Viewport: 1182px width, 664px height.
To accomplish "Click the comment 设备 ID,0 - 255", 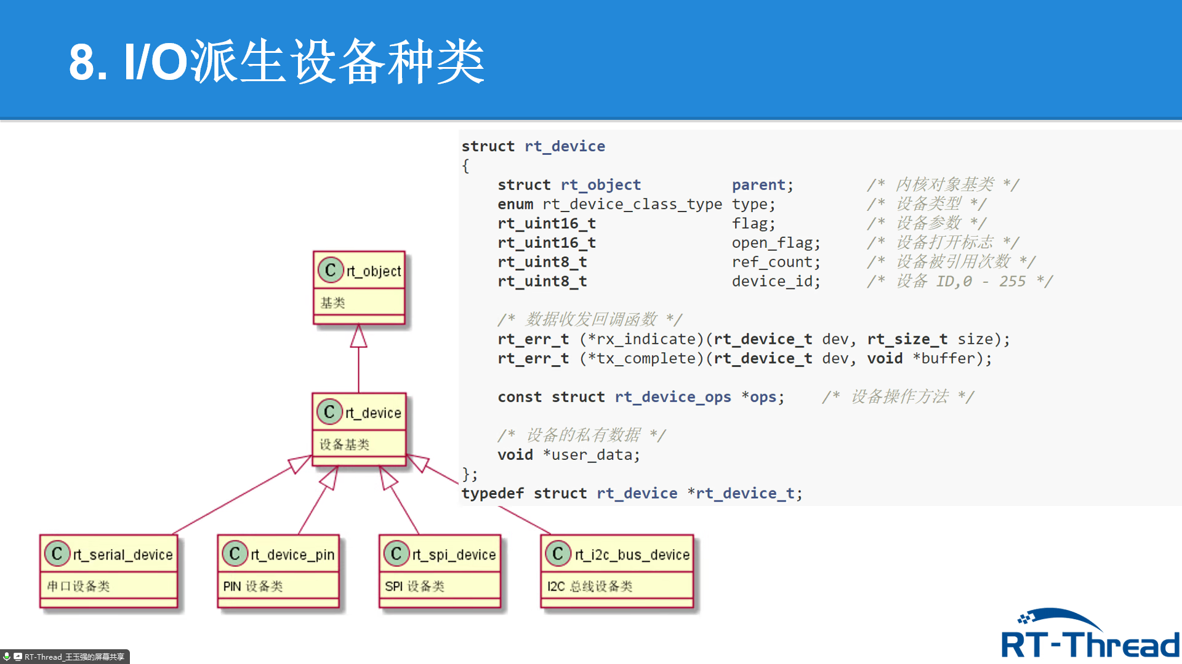I will [x=960, y=282].
